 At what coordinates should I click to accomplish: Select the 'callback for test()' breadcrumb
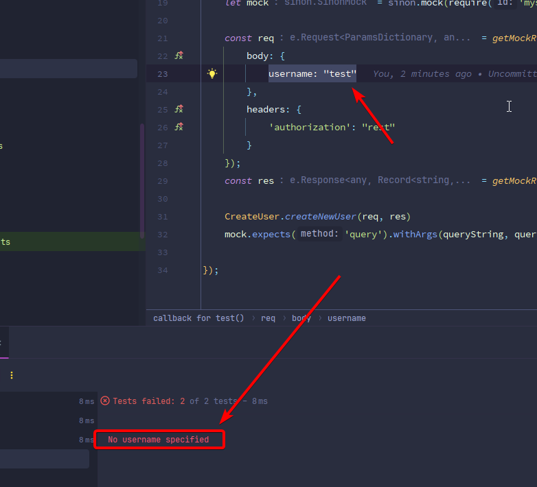(198, 318)
